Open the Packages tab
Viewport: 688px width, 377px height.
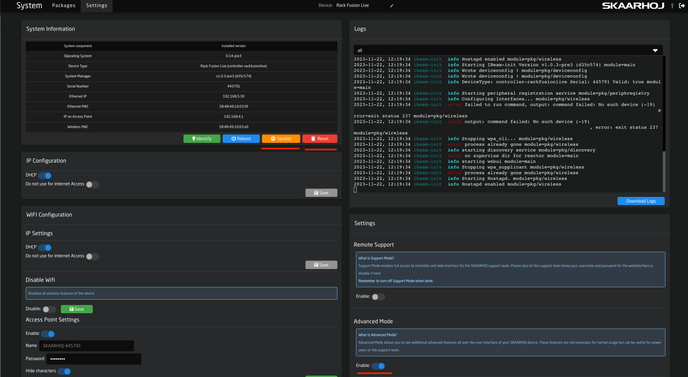click(x=64, y=6)
